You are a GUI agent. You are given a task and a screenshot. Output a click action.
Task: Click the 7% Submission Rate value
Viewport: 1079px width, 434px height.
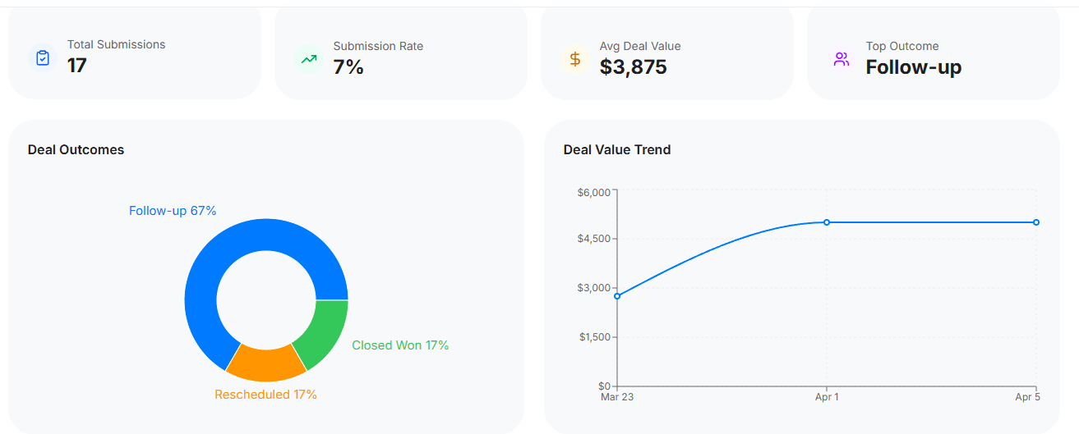[x=348, y=67]
